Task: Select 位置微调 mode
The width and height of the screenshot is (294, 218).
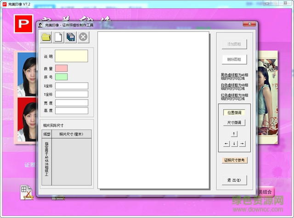Action: (x=234, y=112)
